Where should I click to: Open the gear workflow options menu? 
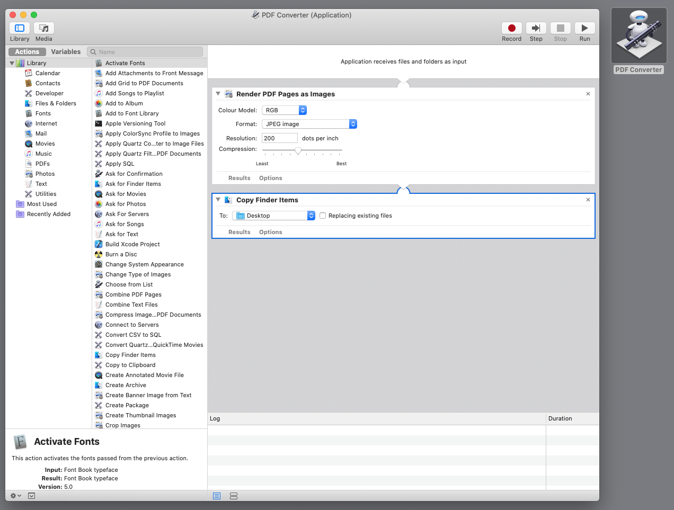click(x=12, y=495)
